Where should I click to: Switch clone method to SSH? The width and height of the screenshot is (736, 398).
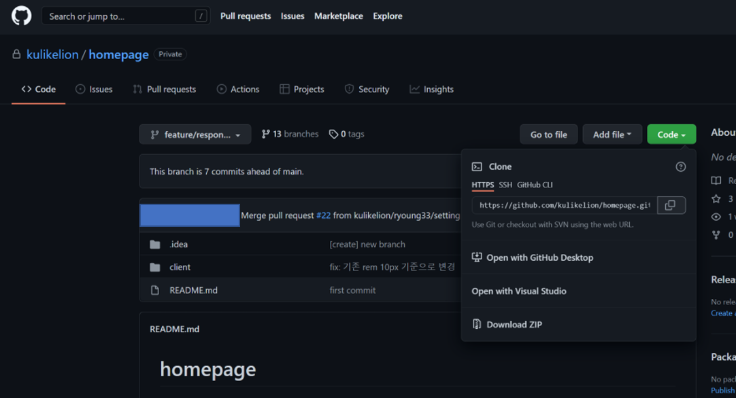[x=505, y=184]
